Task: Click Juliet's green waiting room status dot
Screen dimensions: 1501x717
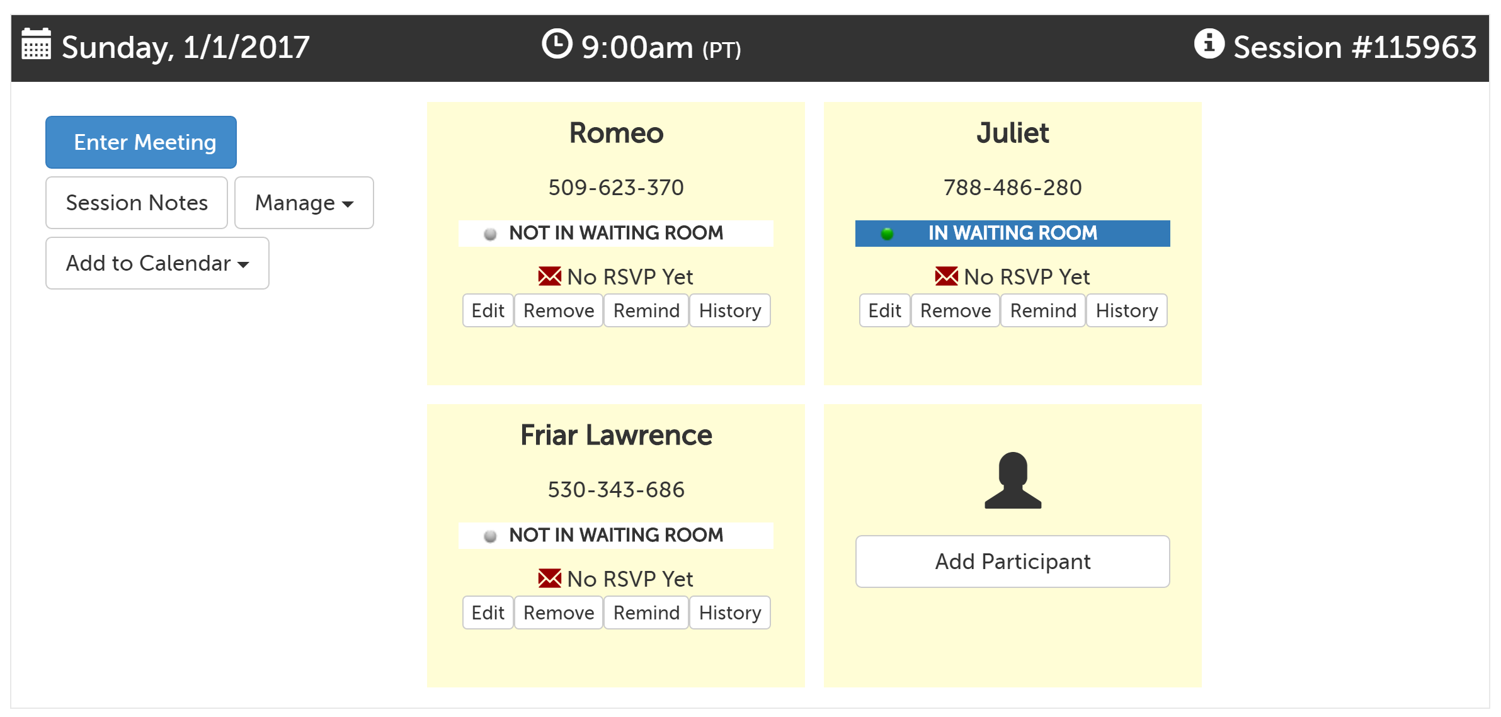Action: (x=887, y=234)
